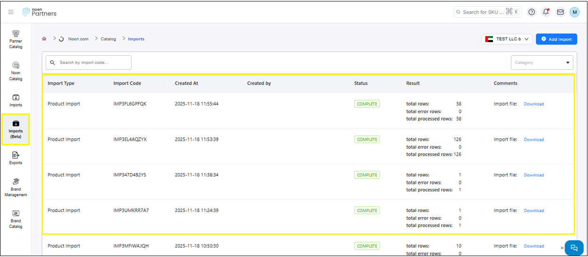The height and width of the screenshot is (257, 588).
Task: Expand the Category dropdown
Action: (542, 62)
